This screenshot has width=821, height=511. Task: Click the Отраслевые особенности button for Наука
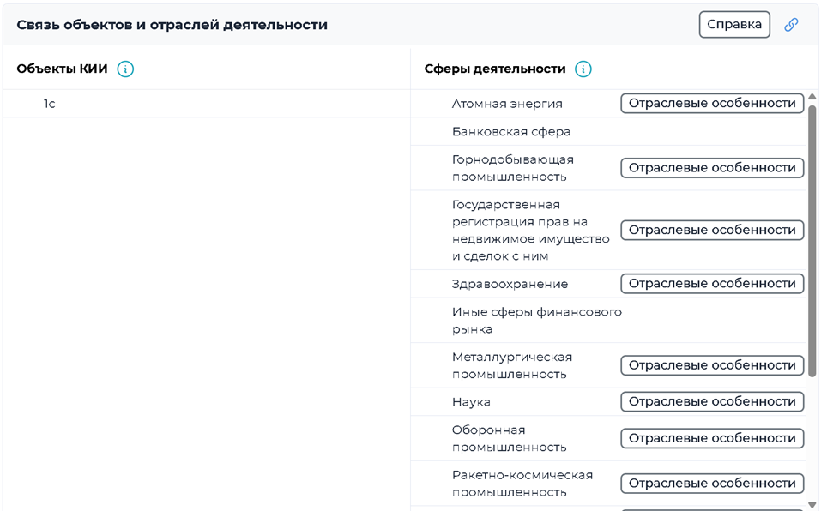712,401
